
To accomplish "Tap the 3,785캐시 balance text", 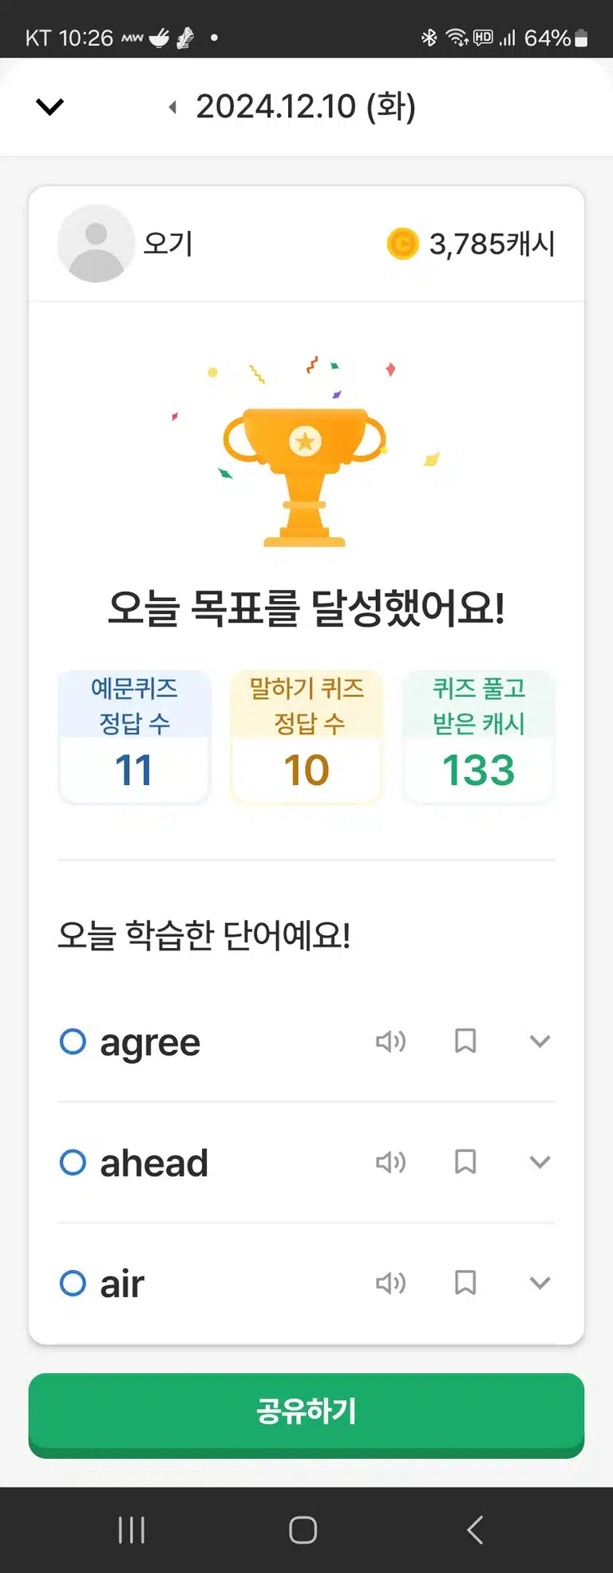I will click(492, 245).
